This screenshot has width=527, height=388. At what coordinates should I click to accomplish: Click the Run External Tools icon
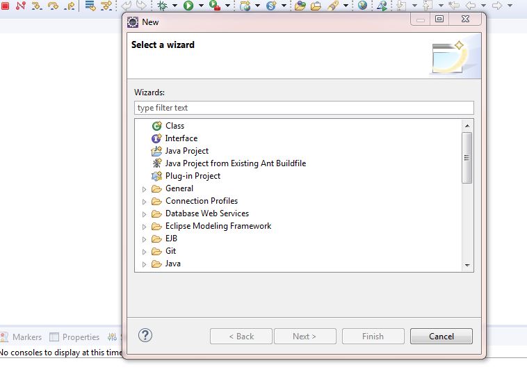(x=214, y=6)
